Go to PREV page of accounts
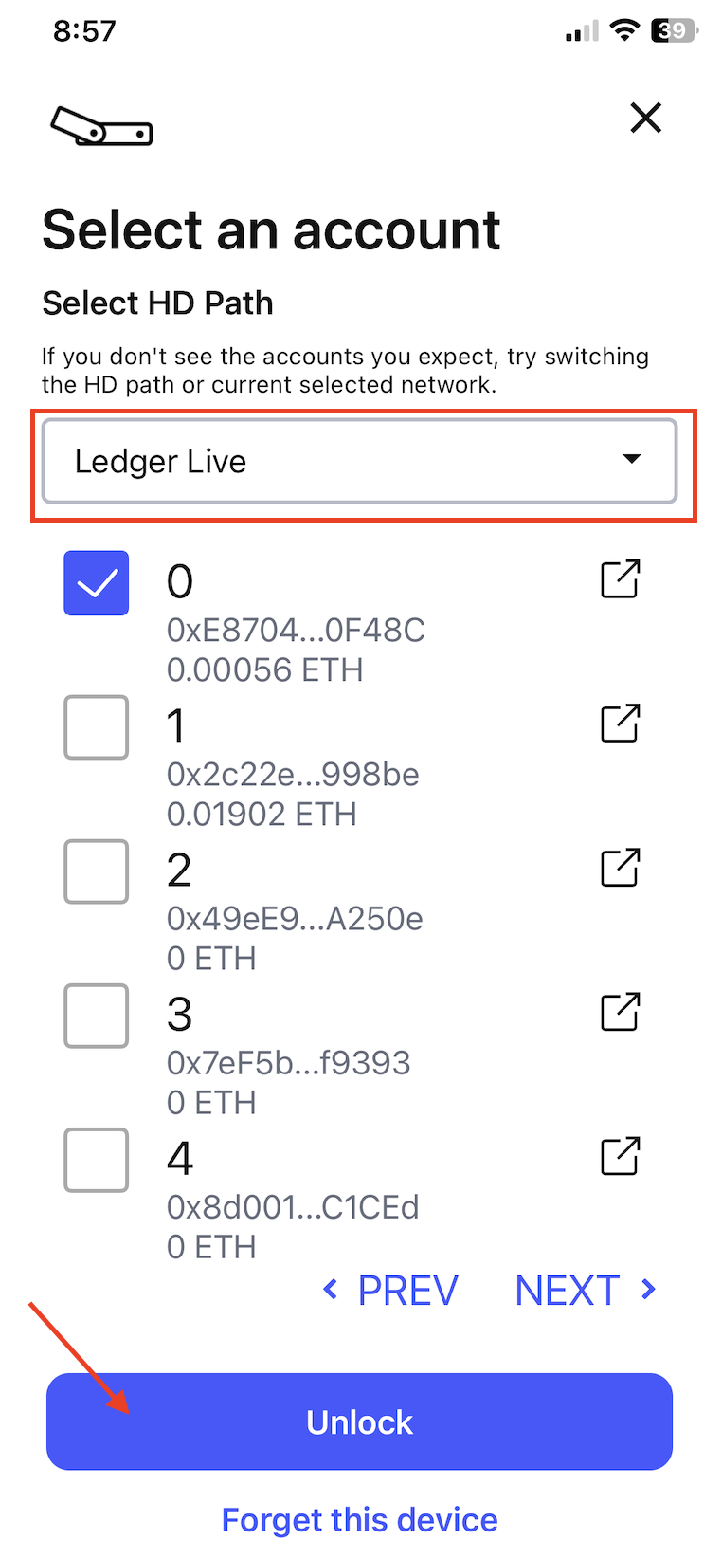Image resolution: width=722 pixels, height=1559 pixels. coord(391,1291)
